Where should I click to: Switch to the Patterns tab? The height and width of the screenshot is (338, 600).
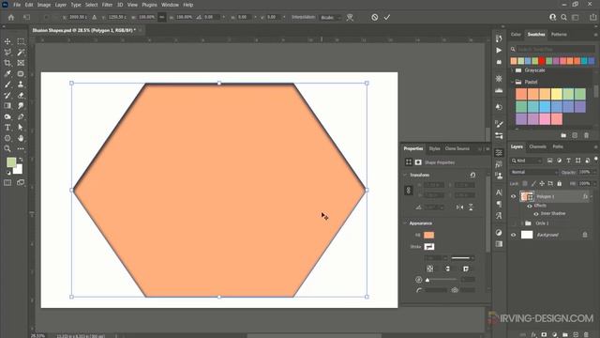coord(559,35)
